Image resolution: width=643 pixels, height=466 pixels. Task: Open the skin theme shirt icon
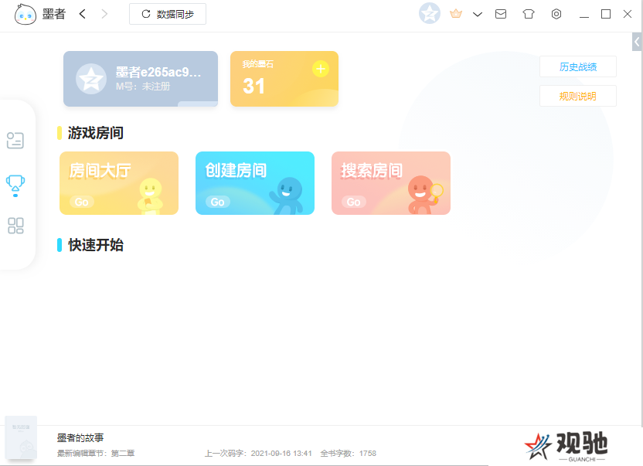click(x=529, y=14)
